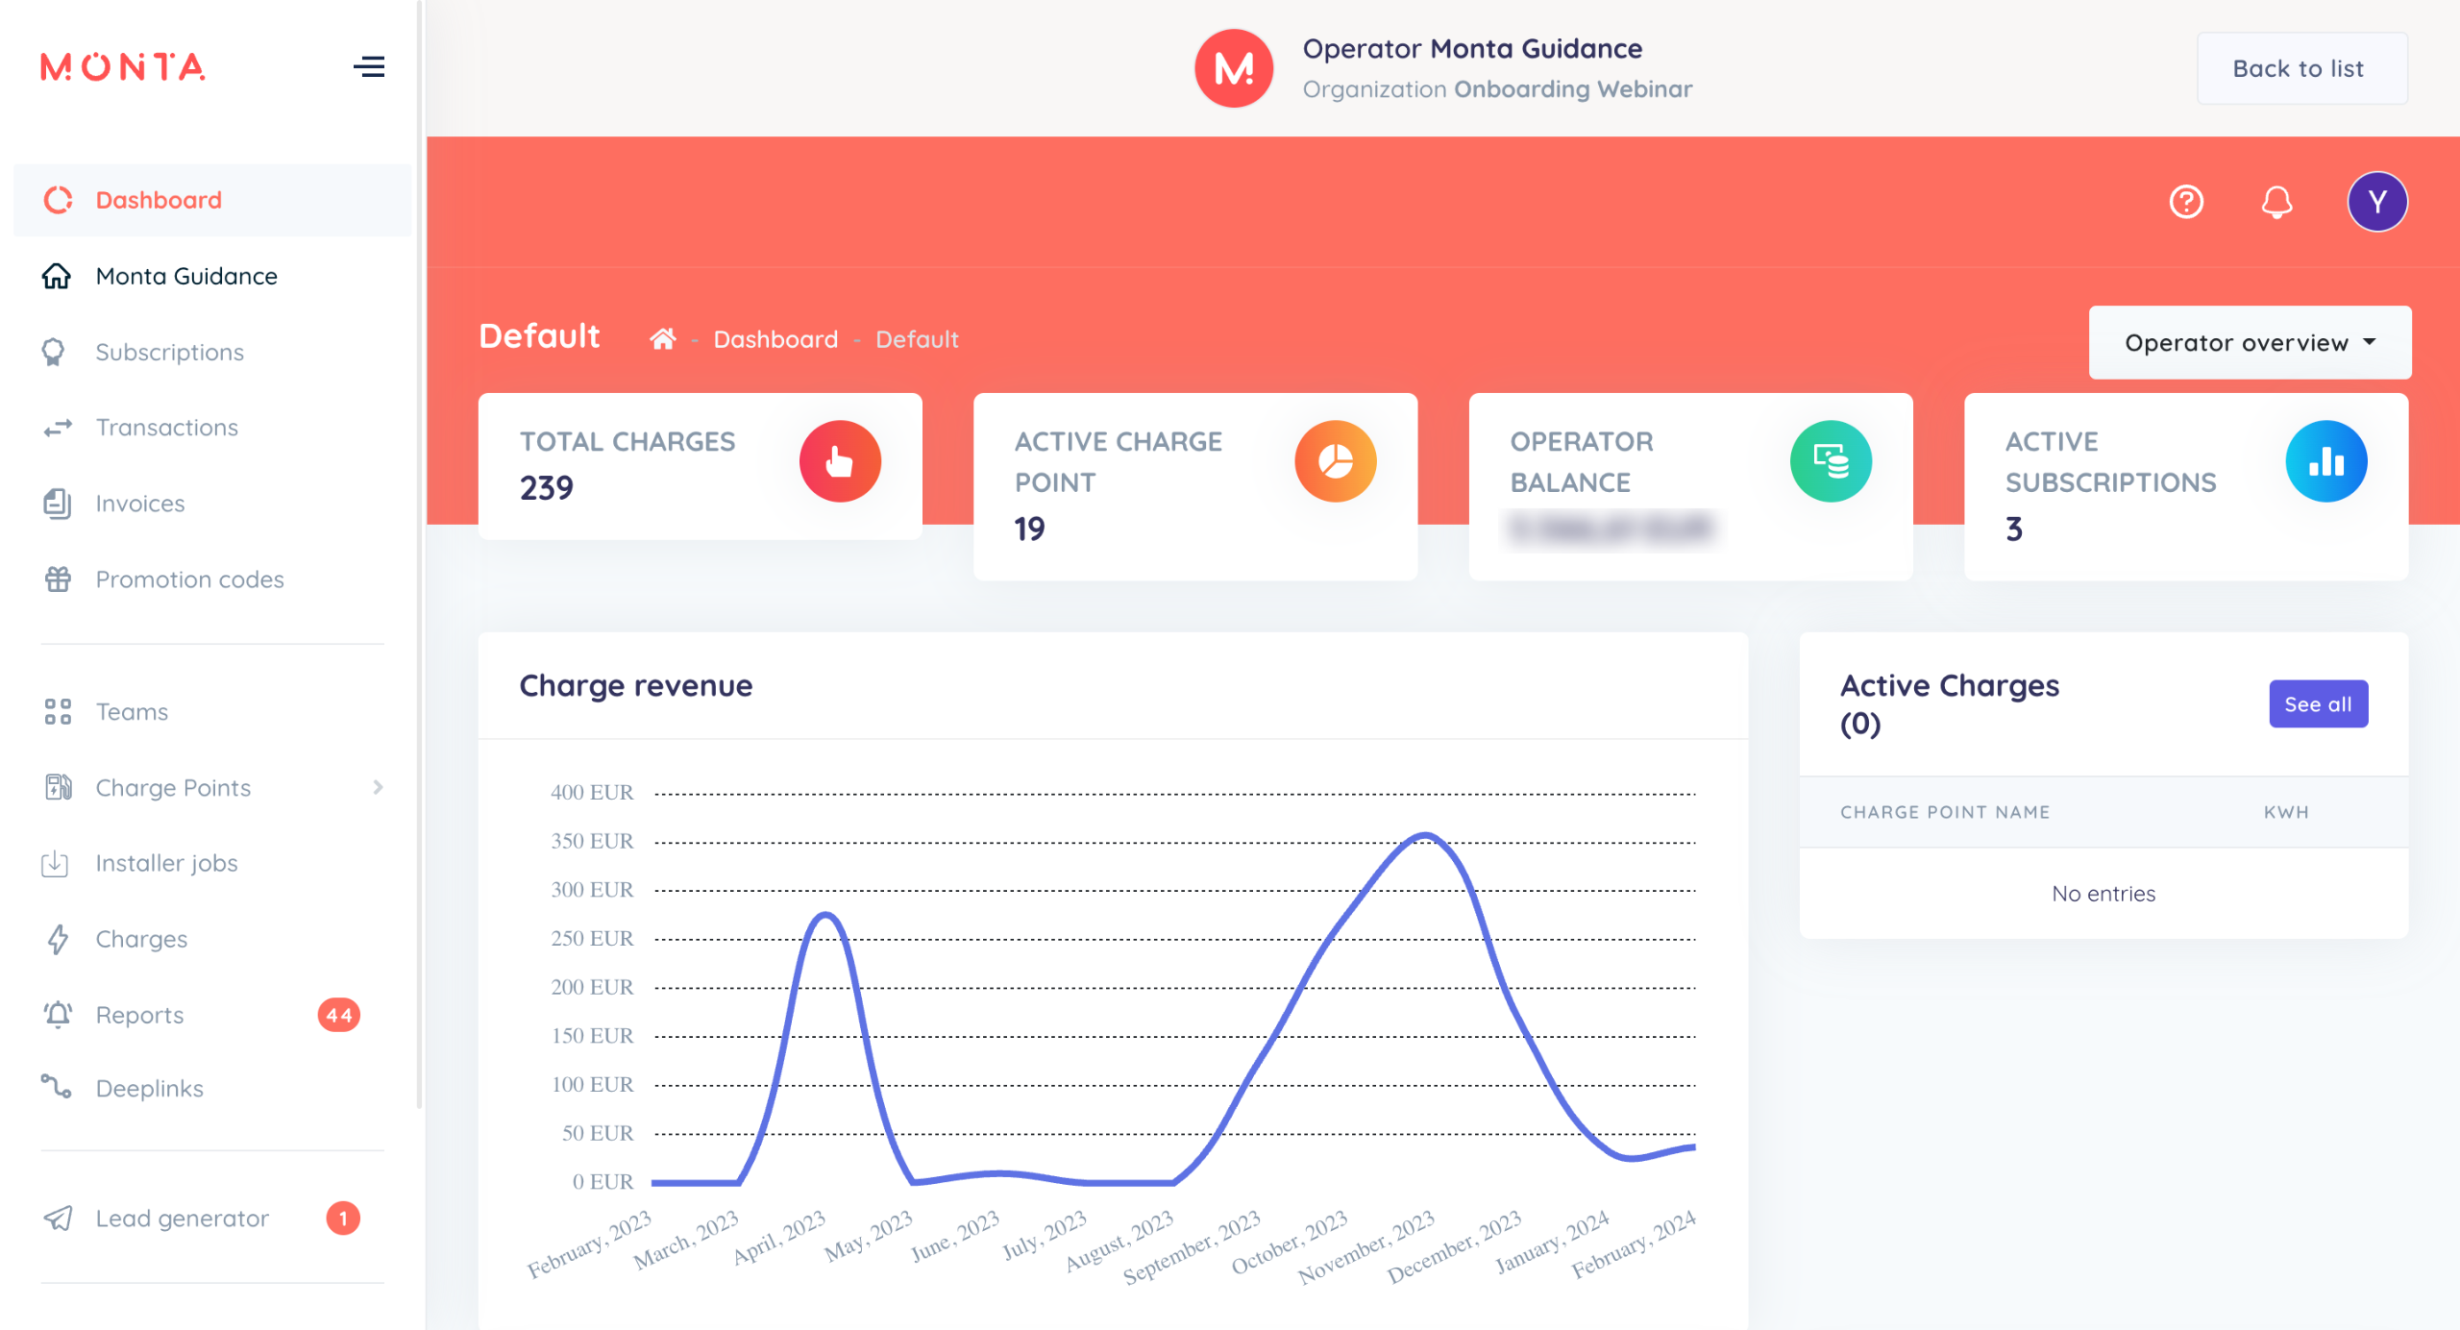
Task: Click the home icon in the breadcrumb
Action: [662, 339]
